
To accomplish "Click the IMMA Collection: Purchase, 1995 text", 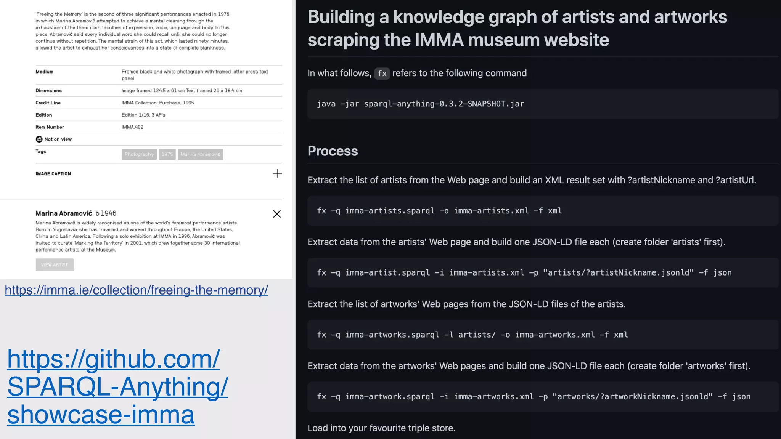I will [158, 103].
